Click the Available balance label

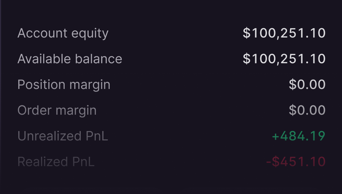70,59
